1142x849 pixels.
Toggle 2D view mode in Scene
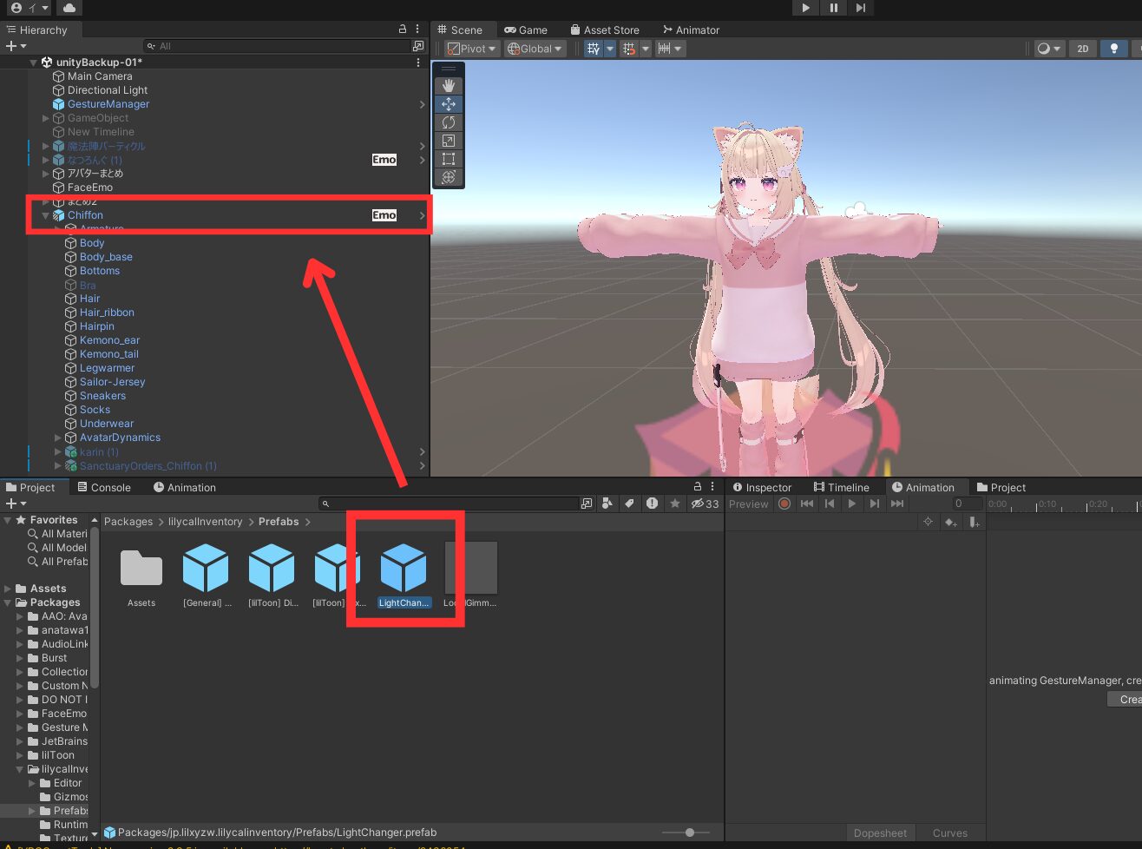click(x=1082, y=49)
